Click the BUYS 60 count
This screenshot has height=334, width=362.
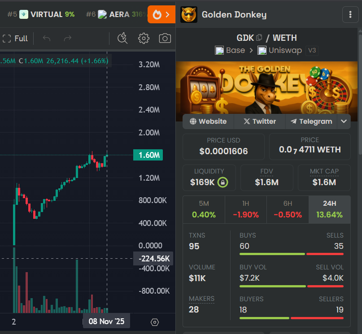pos(244,246)
